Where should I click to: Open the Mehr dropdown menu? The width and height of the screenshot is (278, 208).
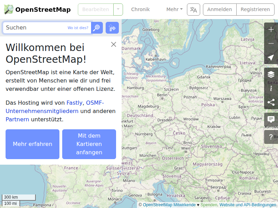[x=174, y=9]
